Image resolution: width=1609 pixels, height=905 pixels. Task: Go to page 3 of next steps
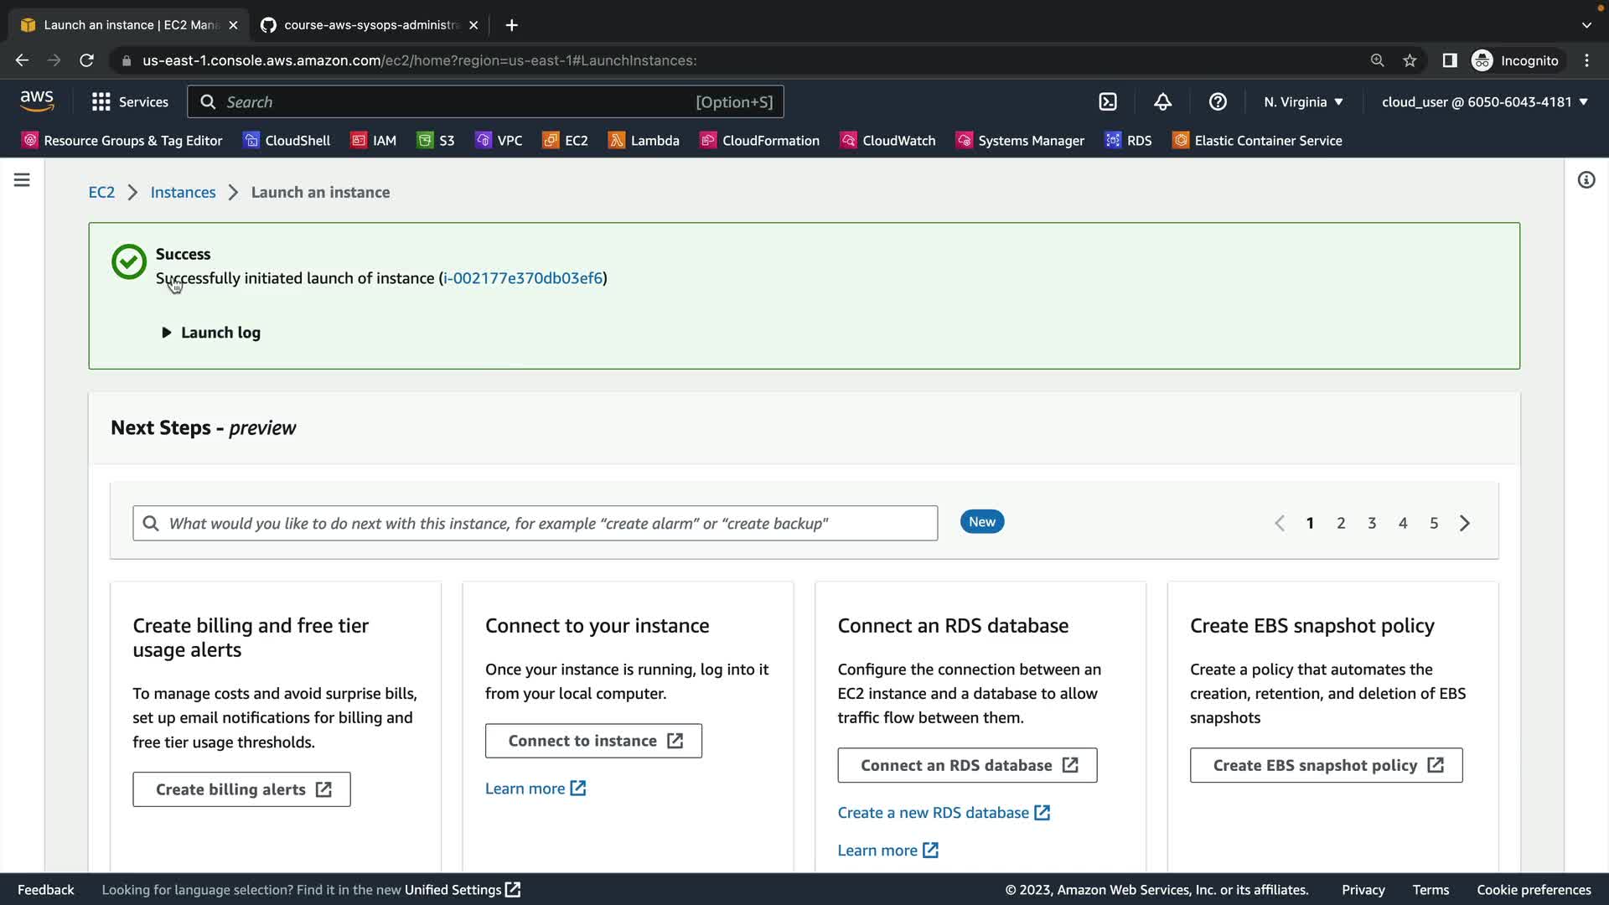click(x=1372, y=524)
